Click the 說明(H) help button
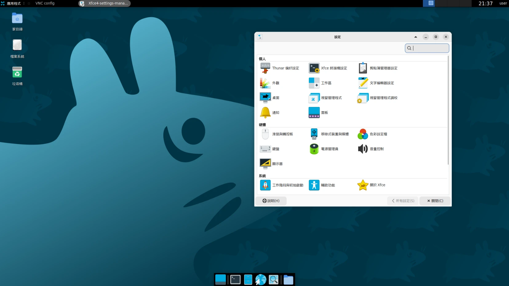Viewport: 509px width, 286px height. click(271, 201)
